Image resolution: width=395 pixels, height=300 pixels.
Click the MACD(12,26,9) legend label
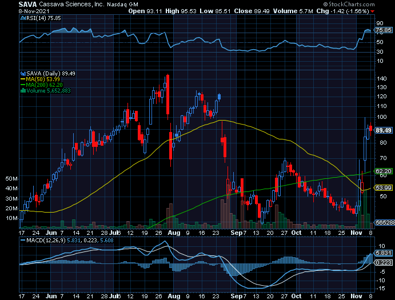click(45, 241)
